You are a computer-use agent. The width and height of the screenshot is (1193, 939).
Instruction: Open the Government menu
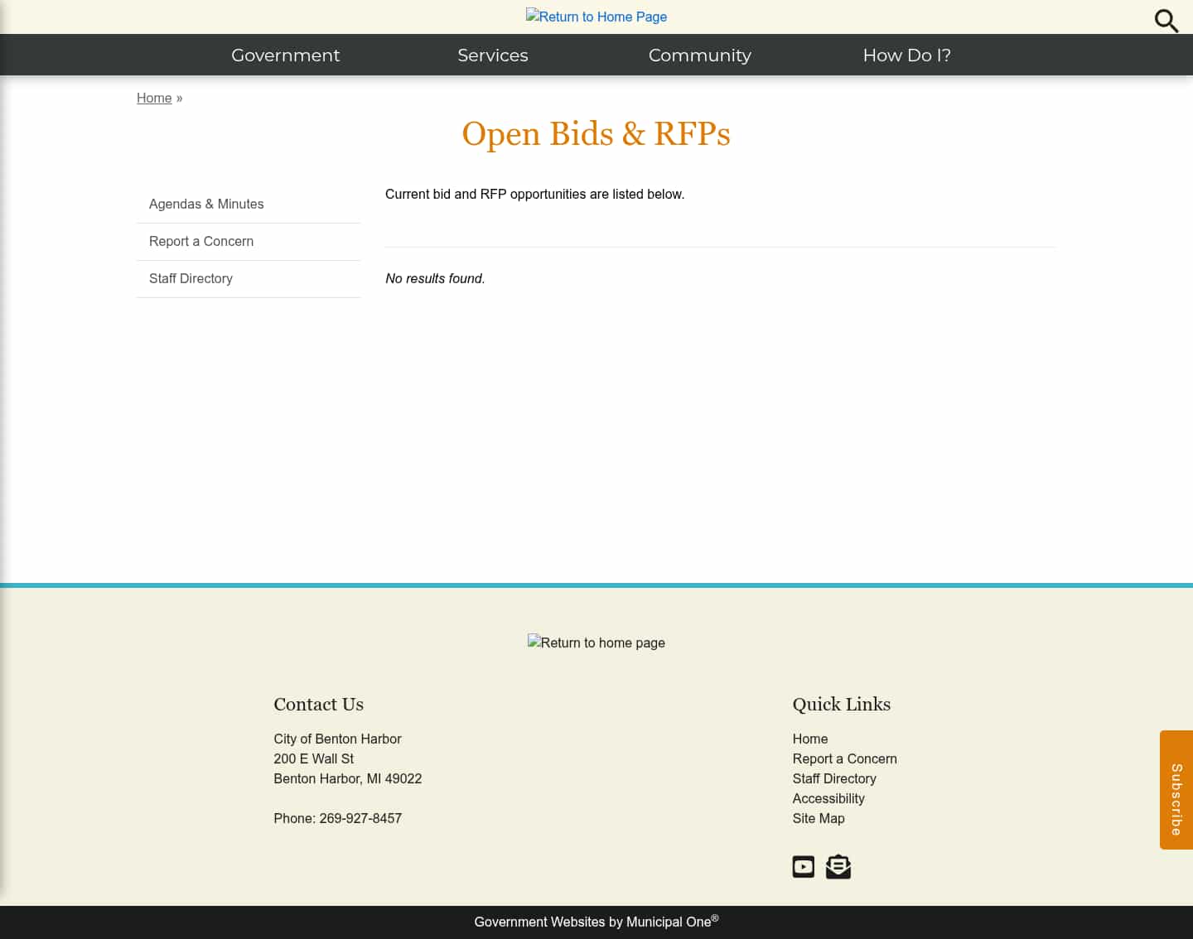click(x=285, y=55)
